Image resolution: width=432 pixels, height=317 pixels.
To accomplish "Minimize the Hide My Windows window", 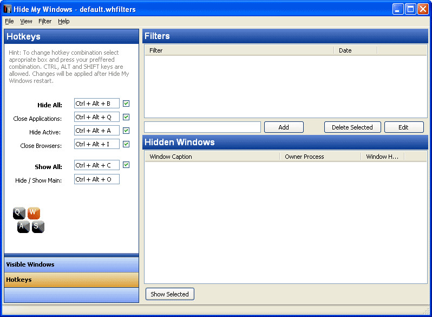I will [398, 9].
